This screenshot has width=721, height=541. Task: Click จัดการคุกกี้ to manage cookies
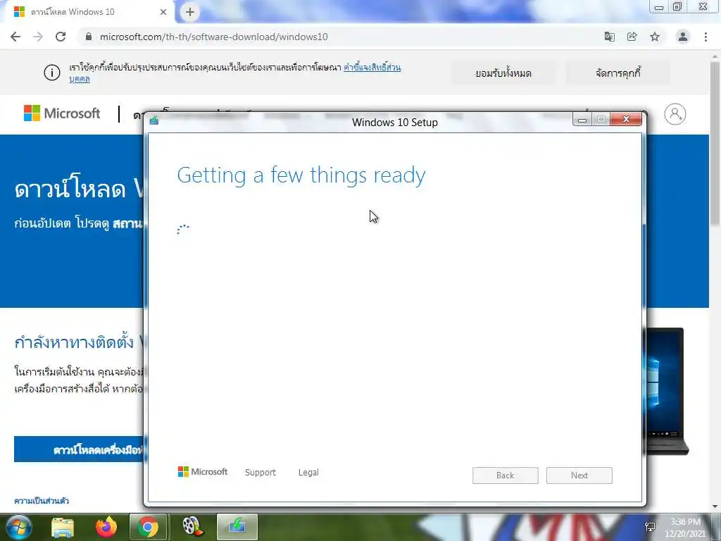pos(617,73)
